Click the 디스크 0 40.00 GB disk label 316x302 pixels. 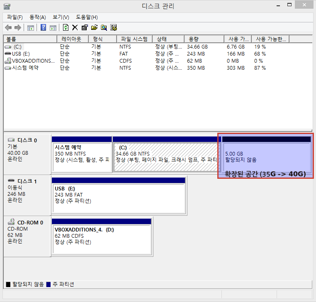27,154
